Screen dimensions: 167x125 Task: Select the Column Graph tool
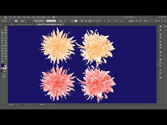(x=6, y=56)
